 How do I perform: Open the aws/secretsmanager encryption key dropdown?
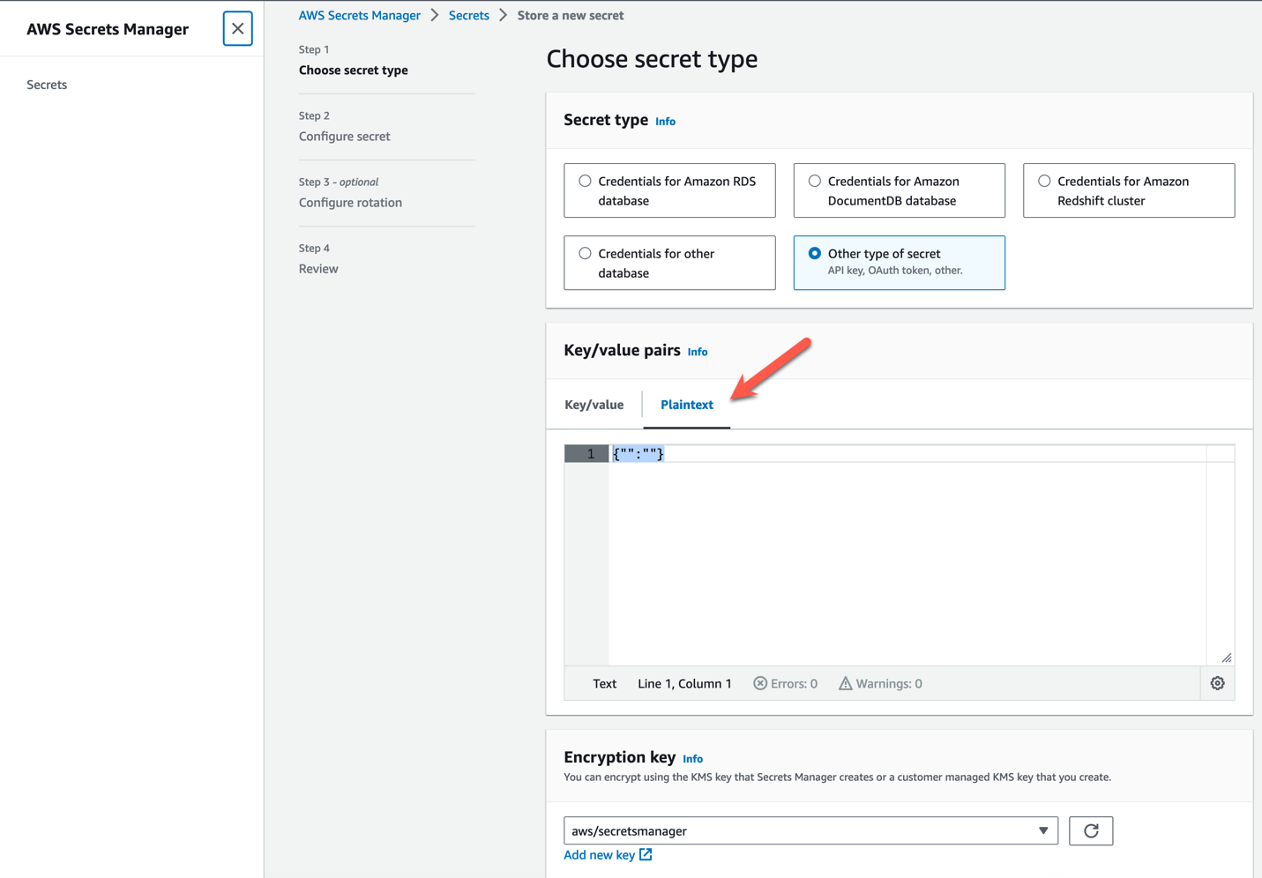click(810, 830)
